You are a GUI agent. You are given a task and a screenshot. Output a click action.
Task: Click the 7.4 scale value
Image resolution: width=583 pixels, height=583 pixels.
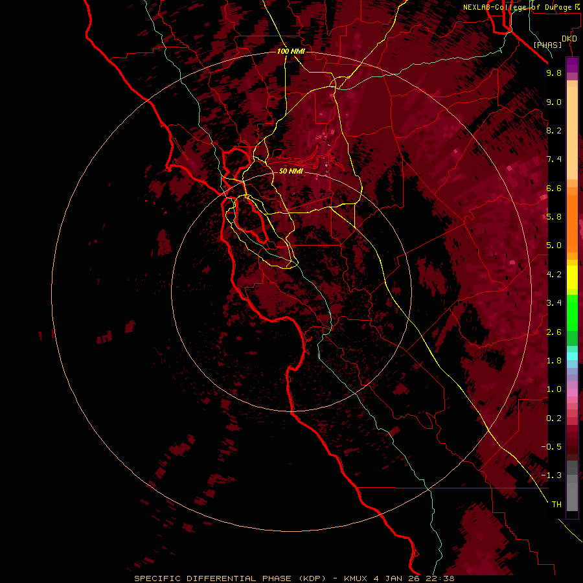554,159
